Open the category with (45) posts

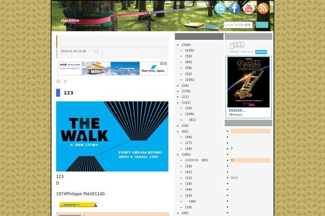pyautogui.click(x=185, y=213)
